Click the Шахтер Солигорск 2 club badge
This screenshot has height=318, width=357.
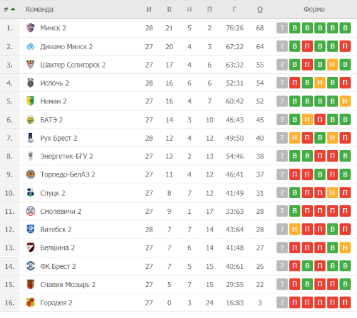[x=30, y=64]
